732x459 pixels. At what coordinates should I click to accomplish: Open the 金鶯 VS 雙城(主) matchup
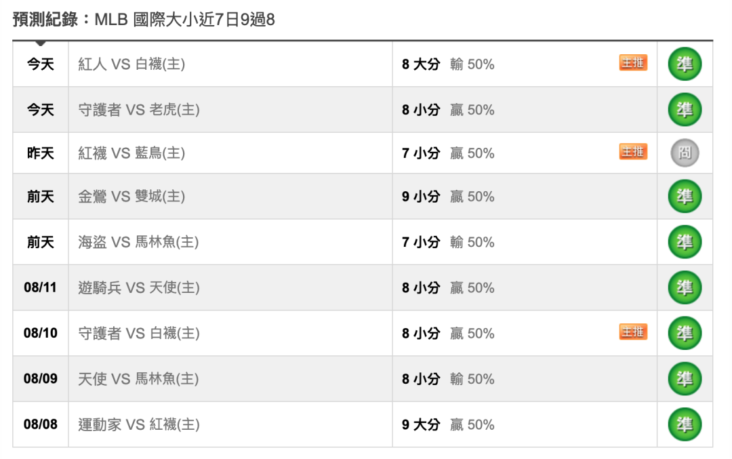131,196
